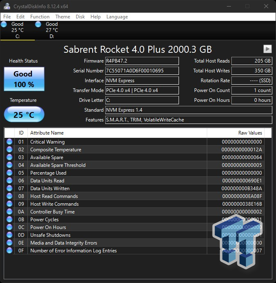
Task: Open the Function menu
Action: point(40,17)
